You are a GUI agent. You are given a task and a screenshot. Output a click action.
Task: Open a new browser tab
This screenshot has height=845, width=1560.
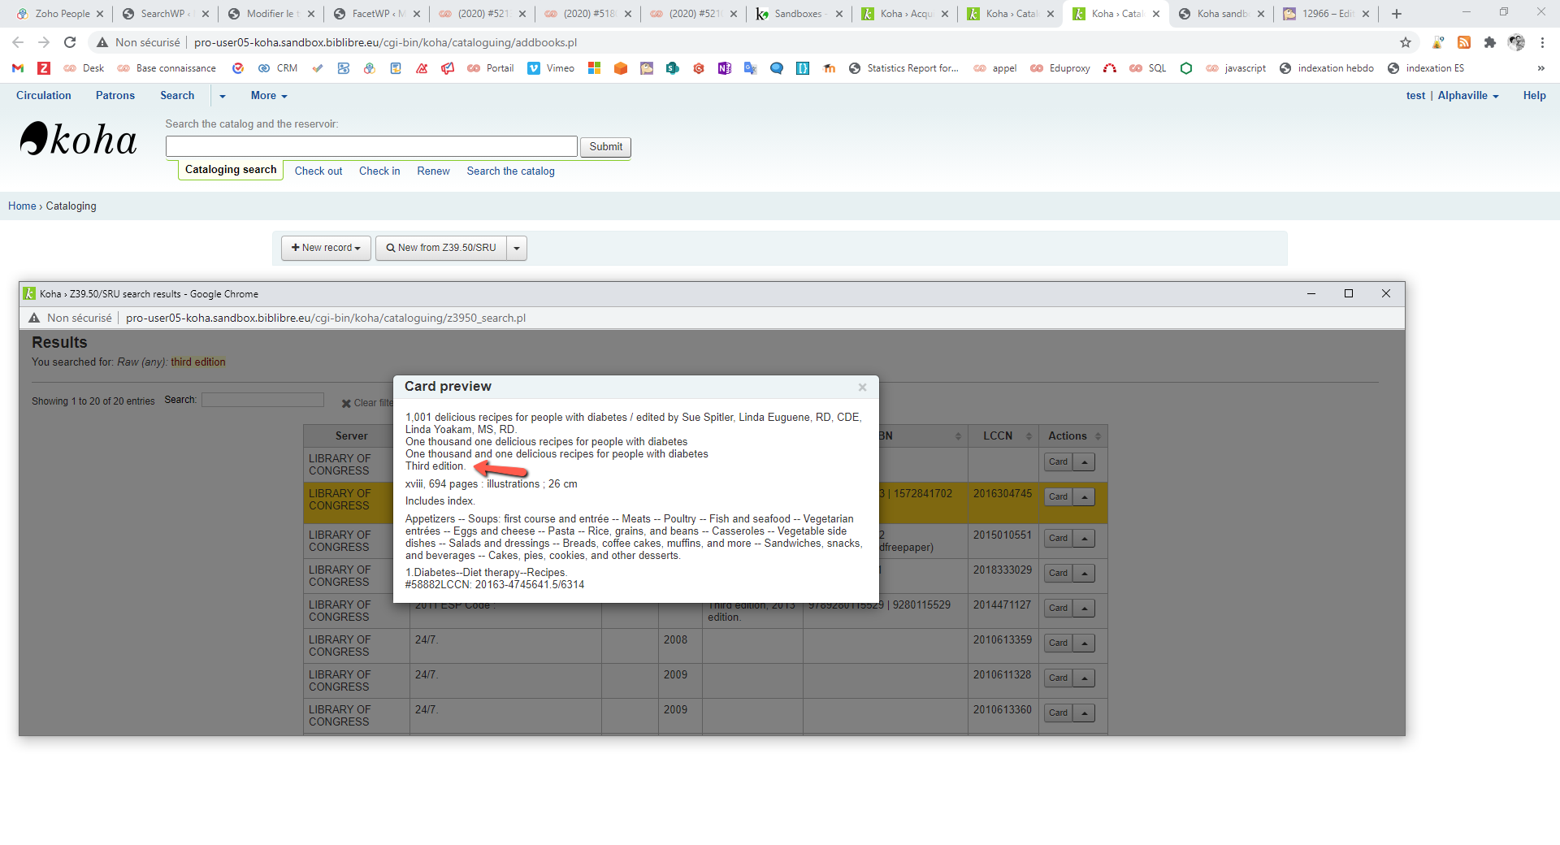[x=1396, y=14]
